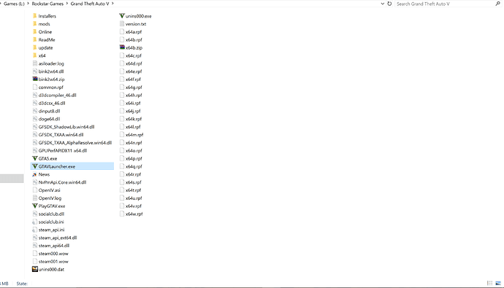The image size is (504, 288).
Task: Select GFSDK_TXAA.win64.dll
Action: (61, 135)
